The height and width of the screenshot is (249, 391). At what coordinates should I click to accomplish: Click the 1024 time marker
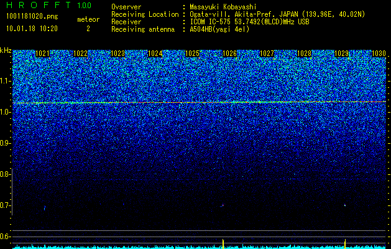pyautogui.click(x=155, y=54)
